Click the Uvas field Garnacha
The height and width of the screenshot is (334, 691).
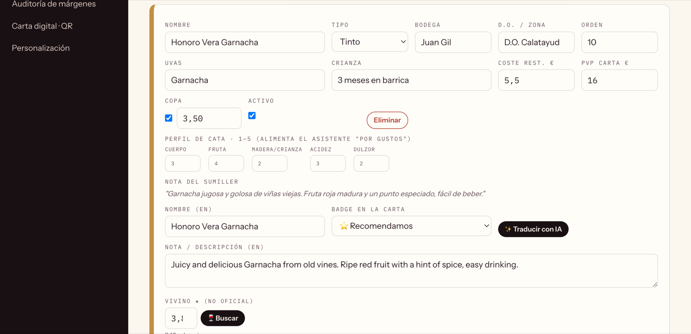click(x=245, y=80)
